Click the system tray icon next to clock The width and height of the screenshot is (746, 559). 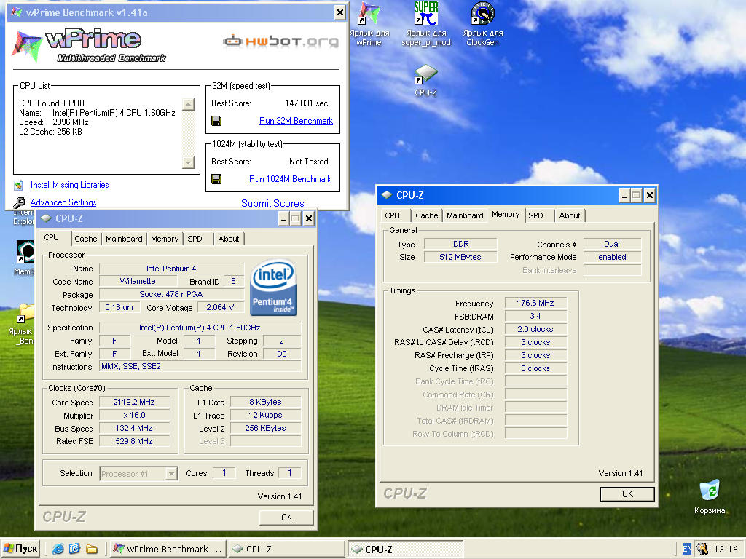[x=702, y=549]
